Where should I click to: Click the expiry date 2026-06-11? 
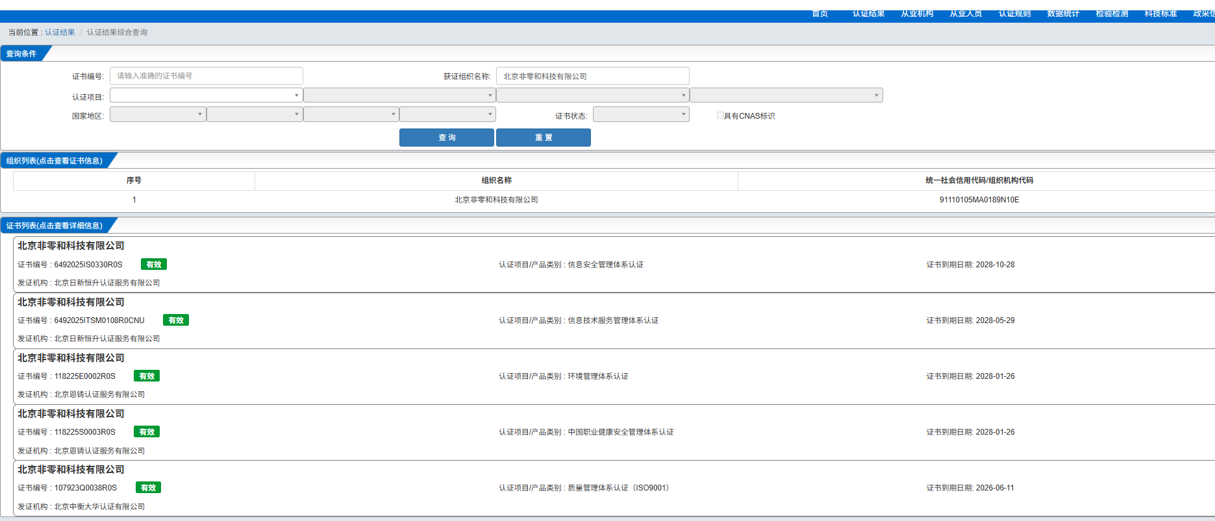click(995, 488)
